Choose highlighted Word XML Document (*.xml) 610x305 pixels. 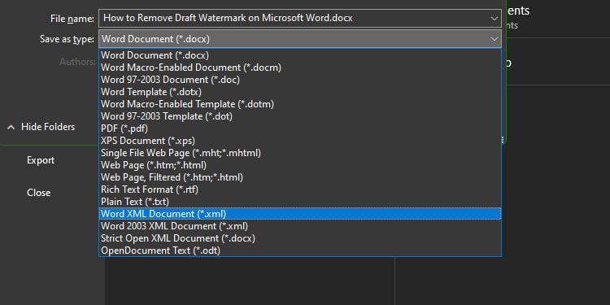[300, 214]
